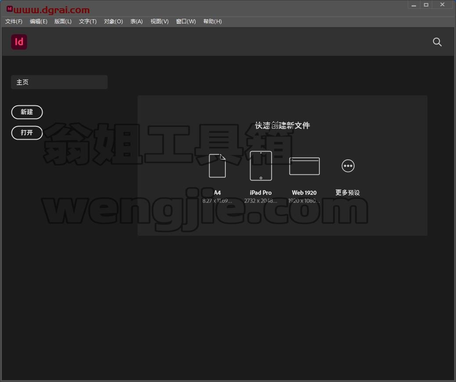Select the A4 document preset icon
This screenshot has height=382, width=456.
(217, 166)
